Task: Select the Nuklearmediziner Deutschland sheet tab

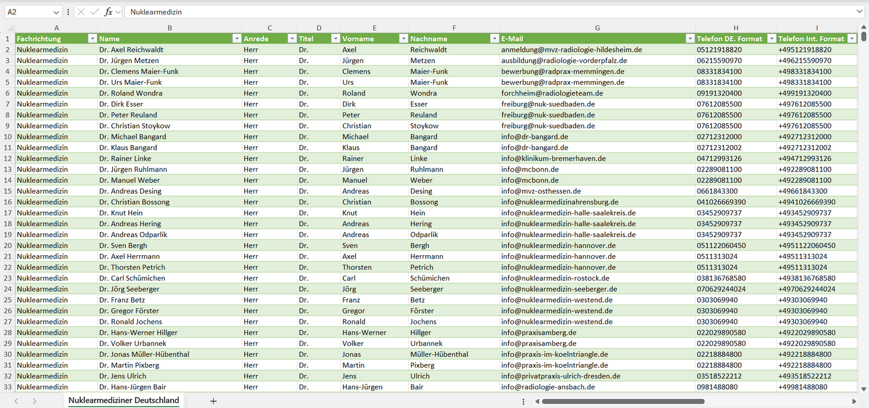Action: pyautogui.click(x=123, y=401)
